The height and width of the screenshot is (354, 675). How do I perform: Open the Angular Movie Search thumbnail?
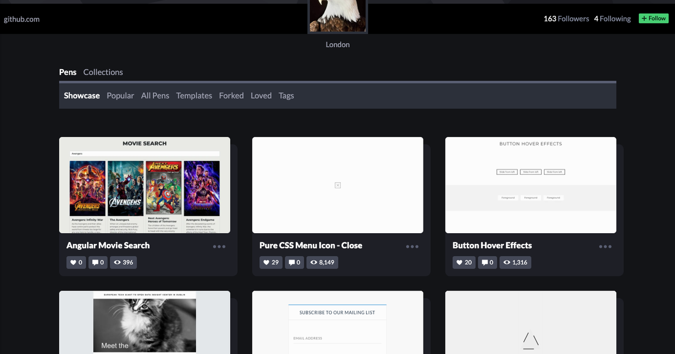coord(145,185)
